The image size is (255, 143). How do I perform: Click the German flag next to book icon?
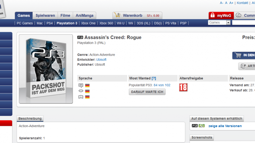tap(87, 97)
